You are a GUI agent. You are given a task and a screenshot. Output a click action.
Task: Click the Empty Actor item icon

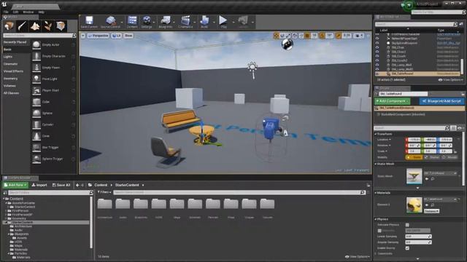tap(36, 44)
